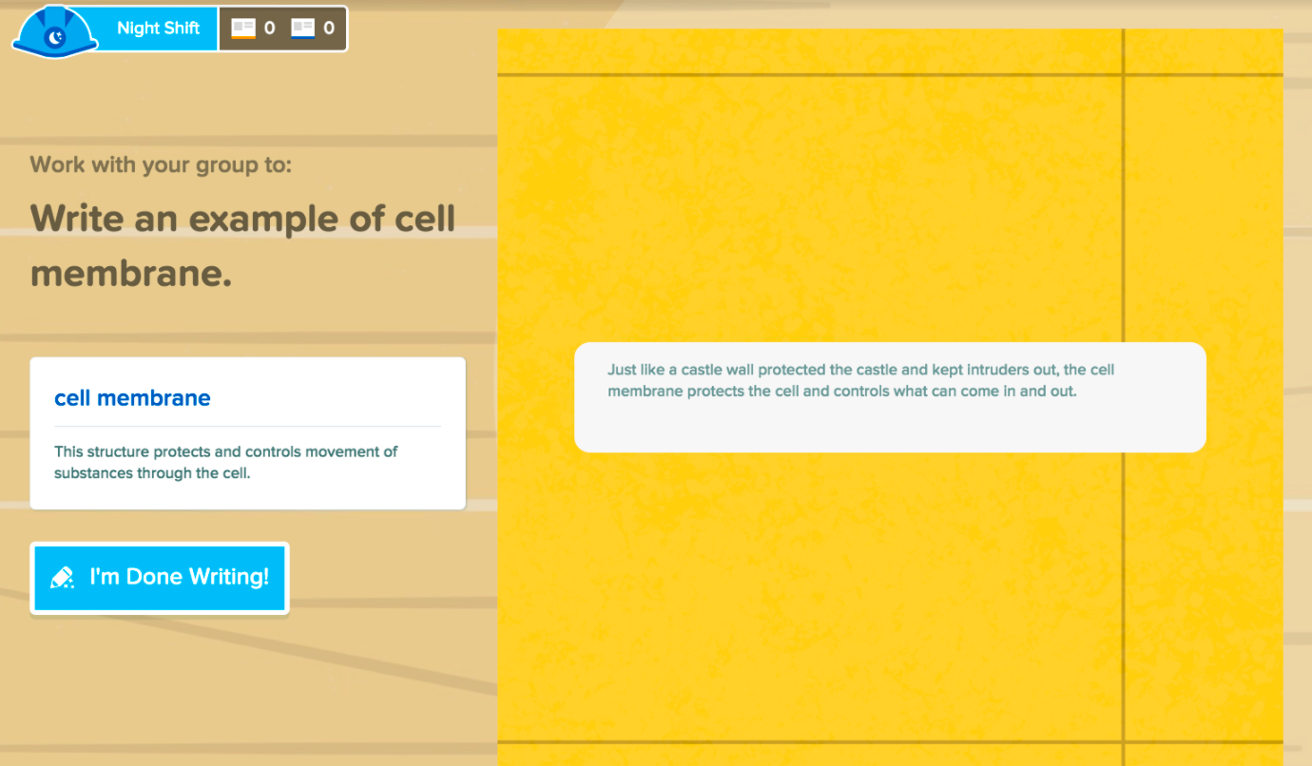The height and width of the screenshot is (766, 1312).
Task: Click the crescent moon emblem on the helmet
Action: (x=54, y=34)
